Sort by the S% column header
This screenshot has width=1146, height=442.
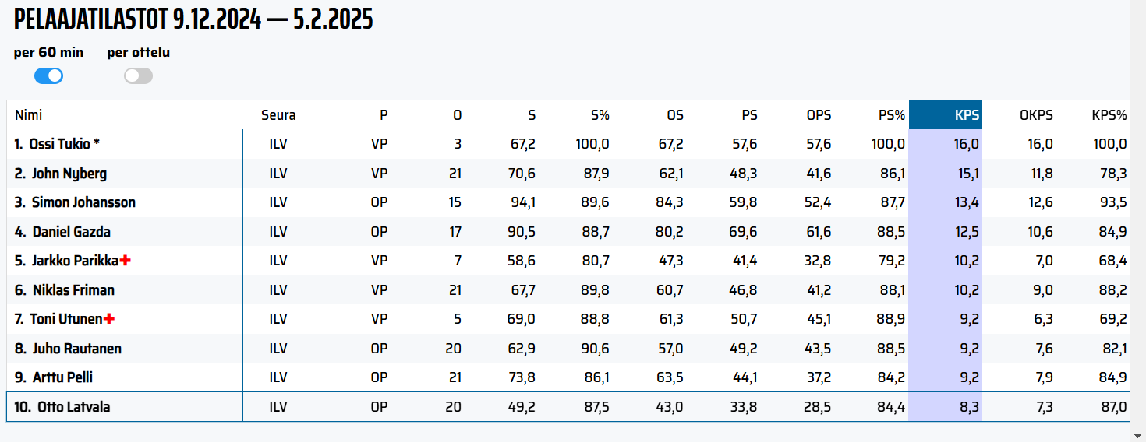(x=600, y=115)
